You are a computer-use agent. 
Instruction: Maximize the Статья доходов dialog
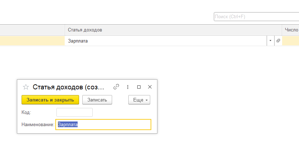pyautogui.click(x=139, y=87)
